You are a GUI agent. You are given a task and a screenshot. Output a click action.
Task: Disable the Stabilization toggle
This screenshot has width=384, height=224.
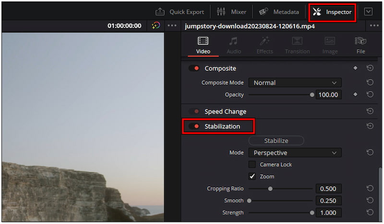click(194, 126)
